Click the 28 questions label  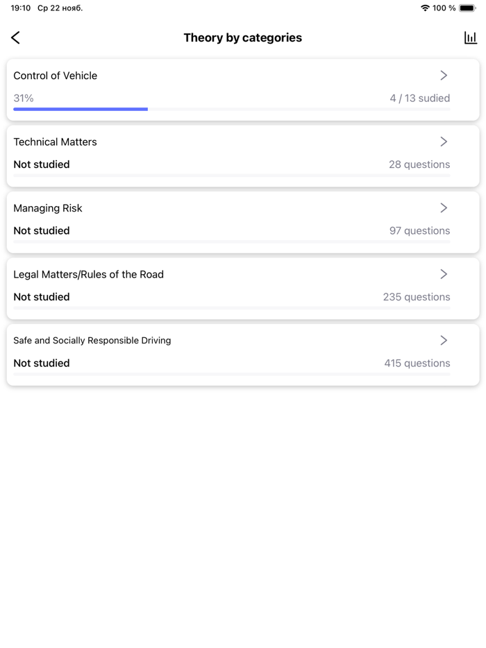pos(419,164)
